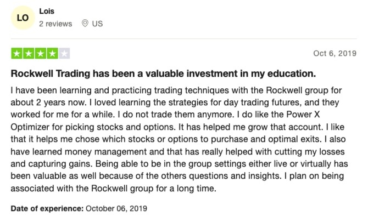Click the fifth gray unfilled star
This screenshot has width=368, height=222.
click(x=64, y=54)
